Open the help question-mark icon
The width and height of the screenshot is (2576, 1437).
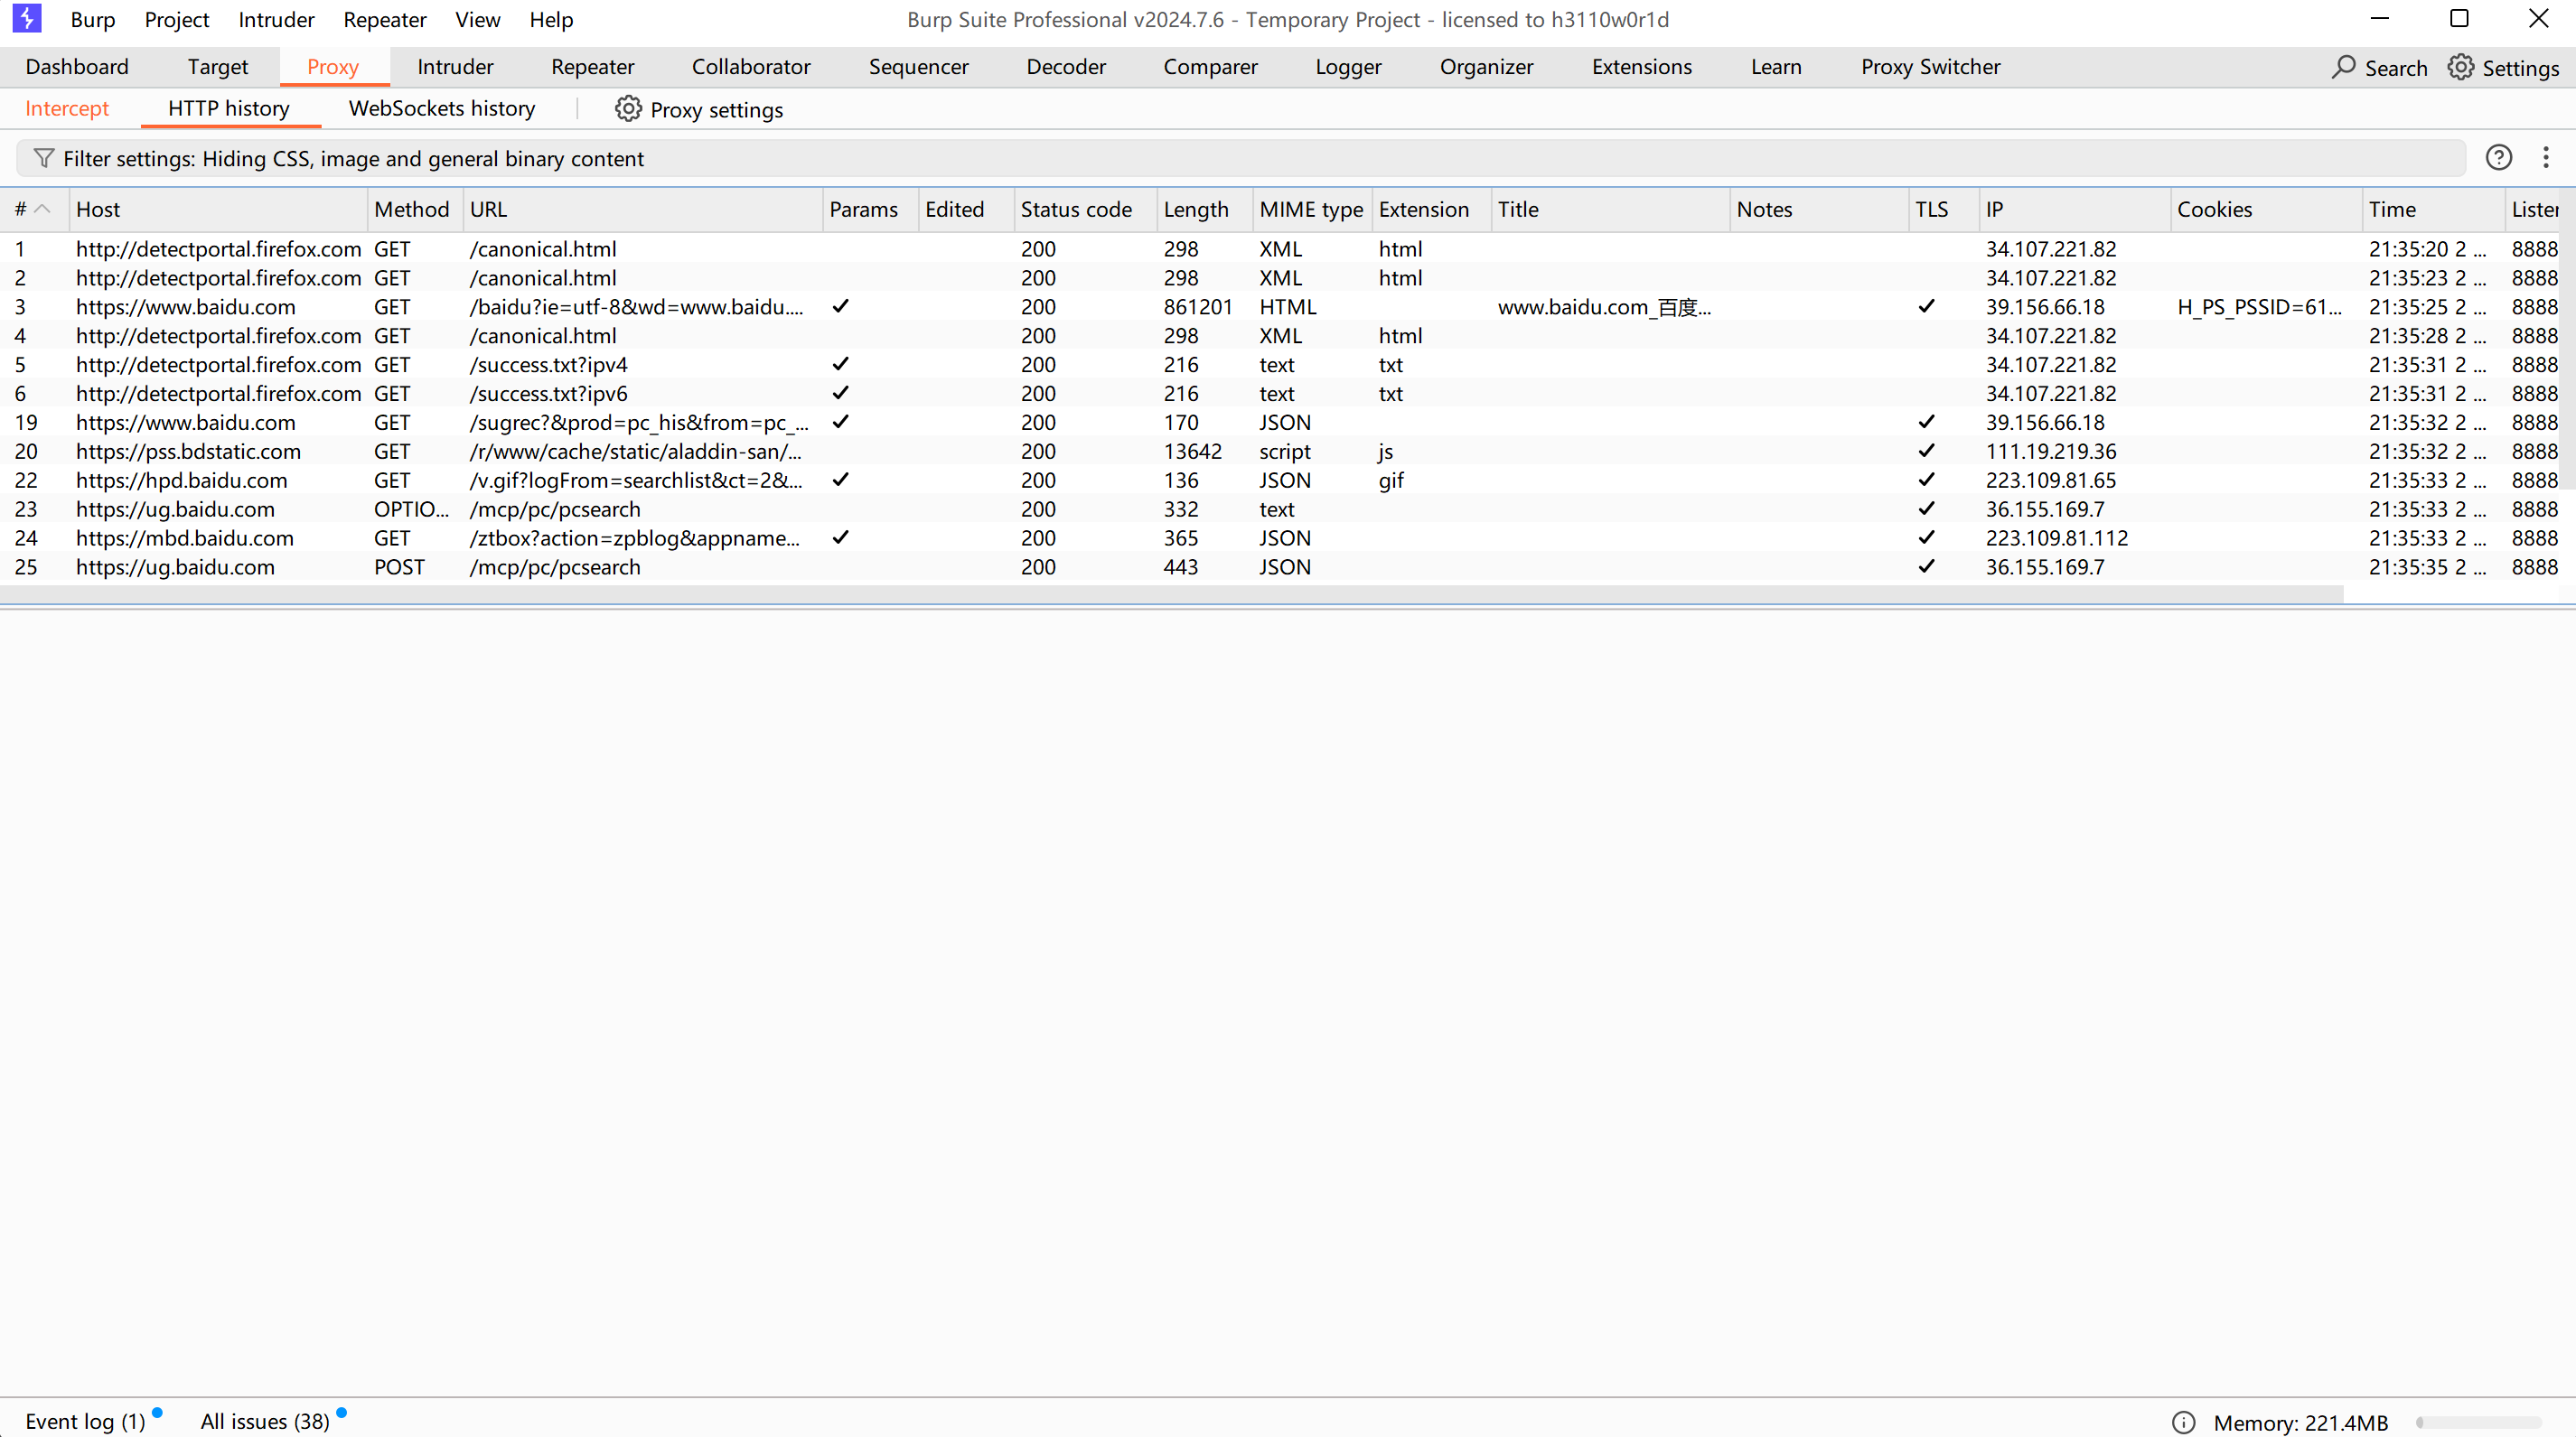(x=2498, y=158)
